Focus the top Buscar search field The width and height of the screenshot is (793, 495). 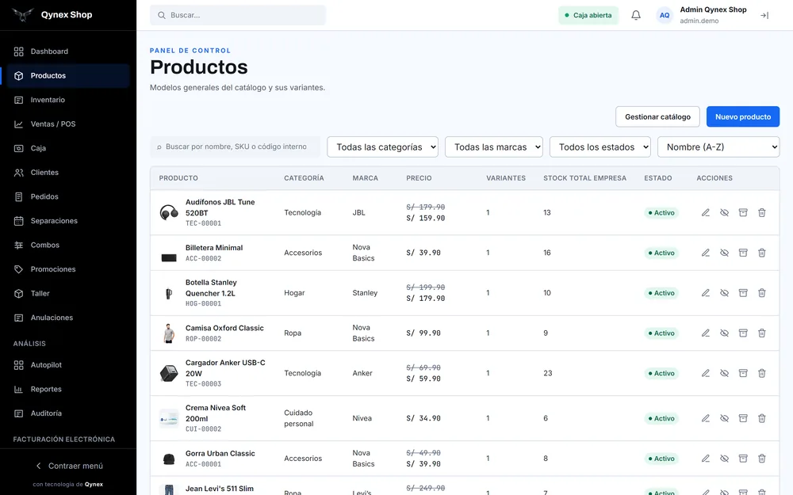[x=238, y=15]
